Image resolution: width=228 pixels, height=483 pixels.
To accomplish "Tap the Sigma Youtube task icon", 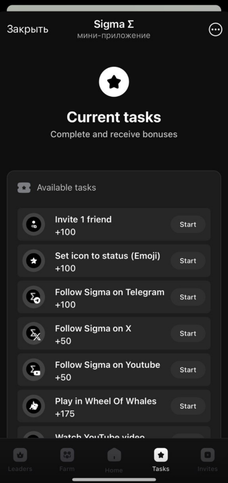I will point(33,370).
